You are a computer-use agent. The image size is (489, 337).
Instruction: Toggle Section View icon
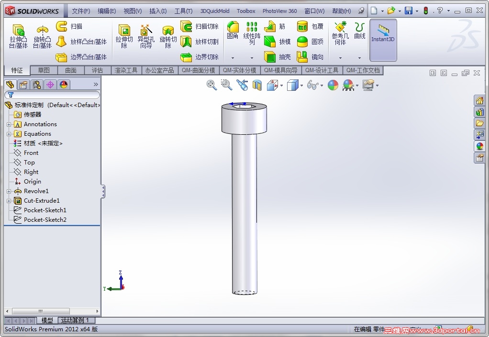(x=257, y=85)
